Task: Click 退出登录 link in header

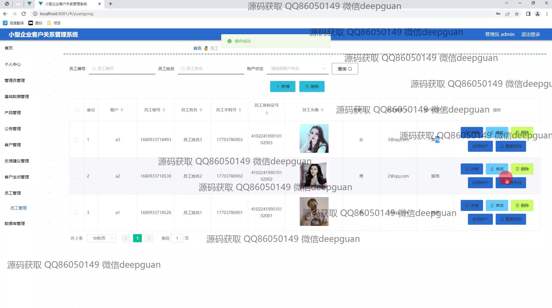Action: coord(530,34)
